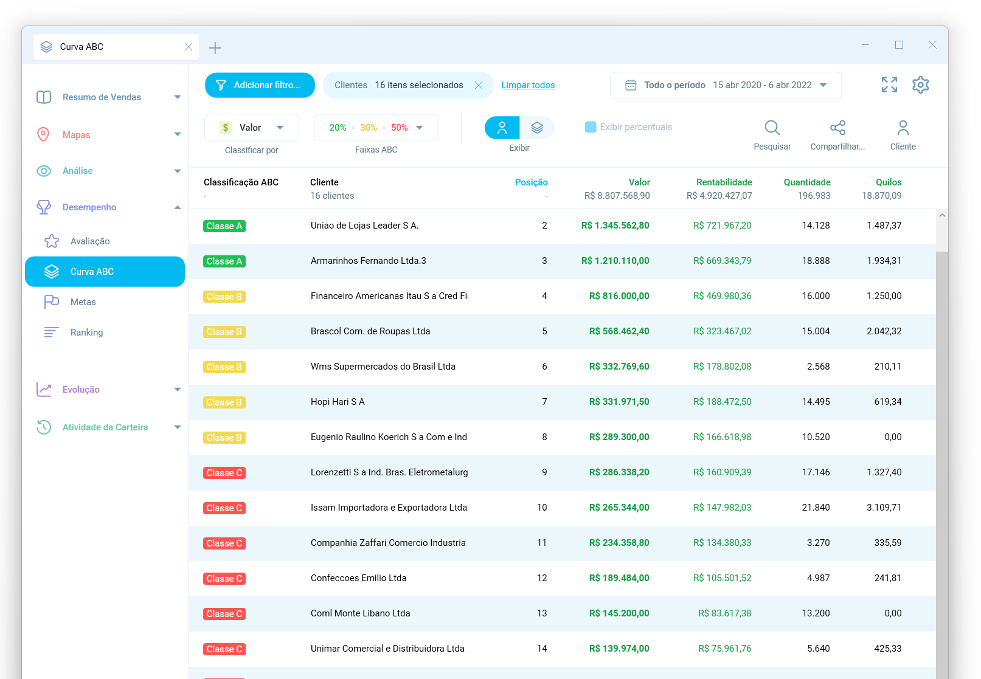This screenshot has width=981, height=679.
Task: Click the Resumo de Vendas book icon
Action: tap(44, 97)
